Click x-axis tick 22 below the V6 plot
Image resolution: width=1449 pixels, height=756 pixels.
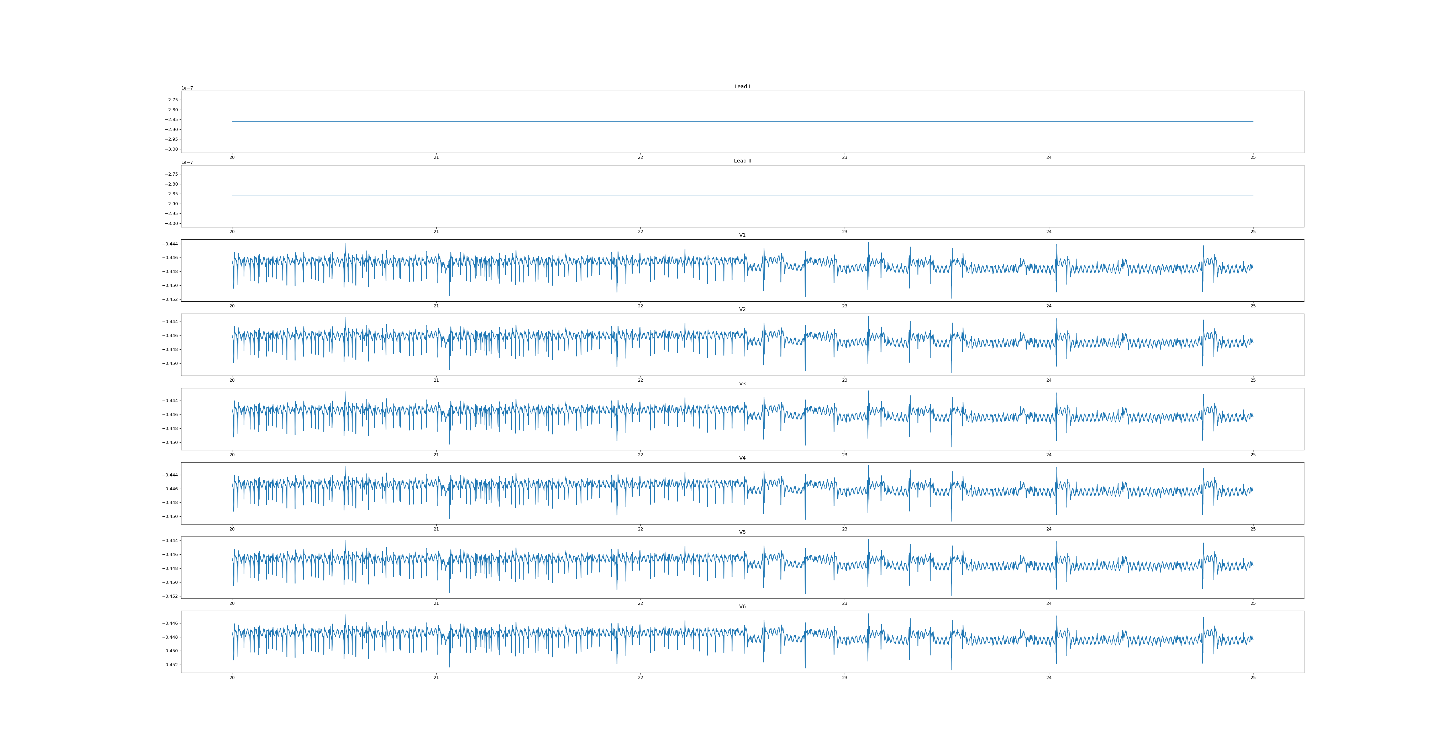coord(640,678)
